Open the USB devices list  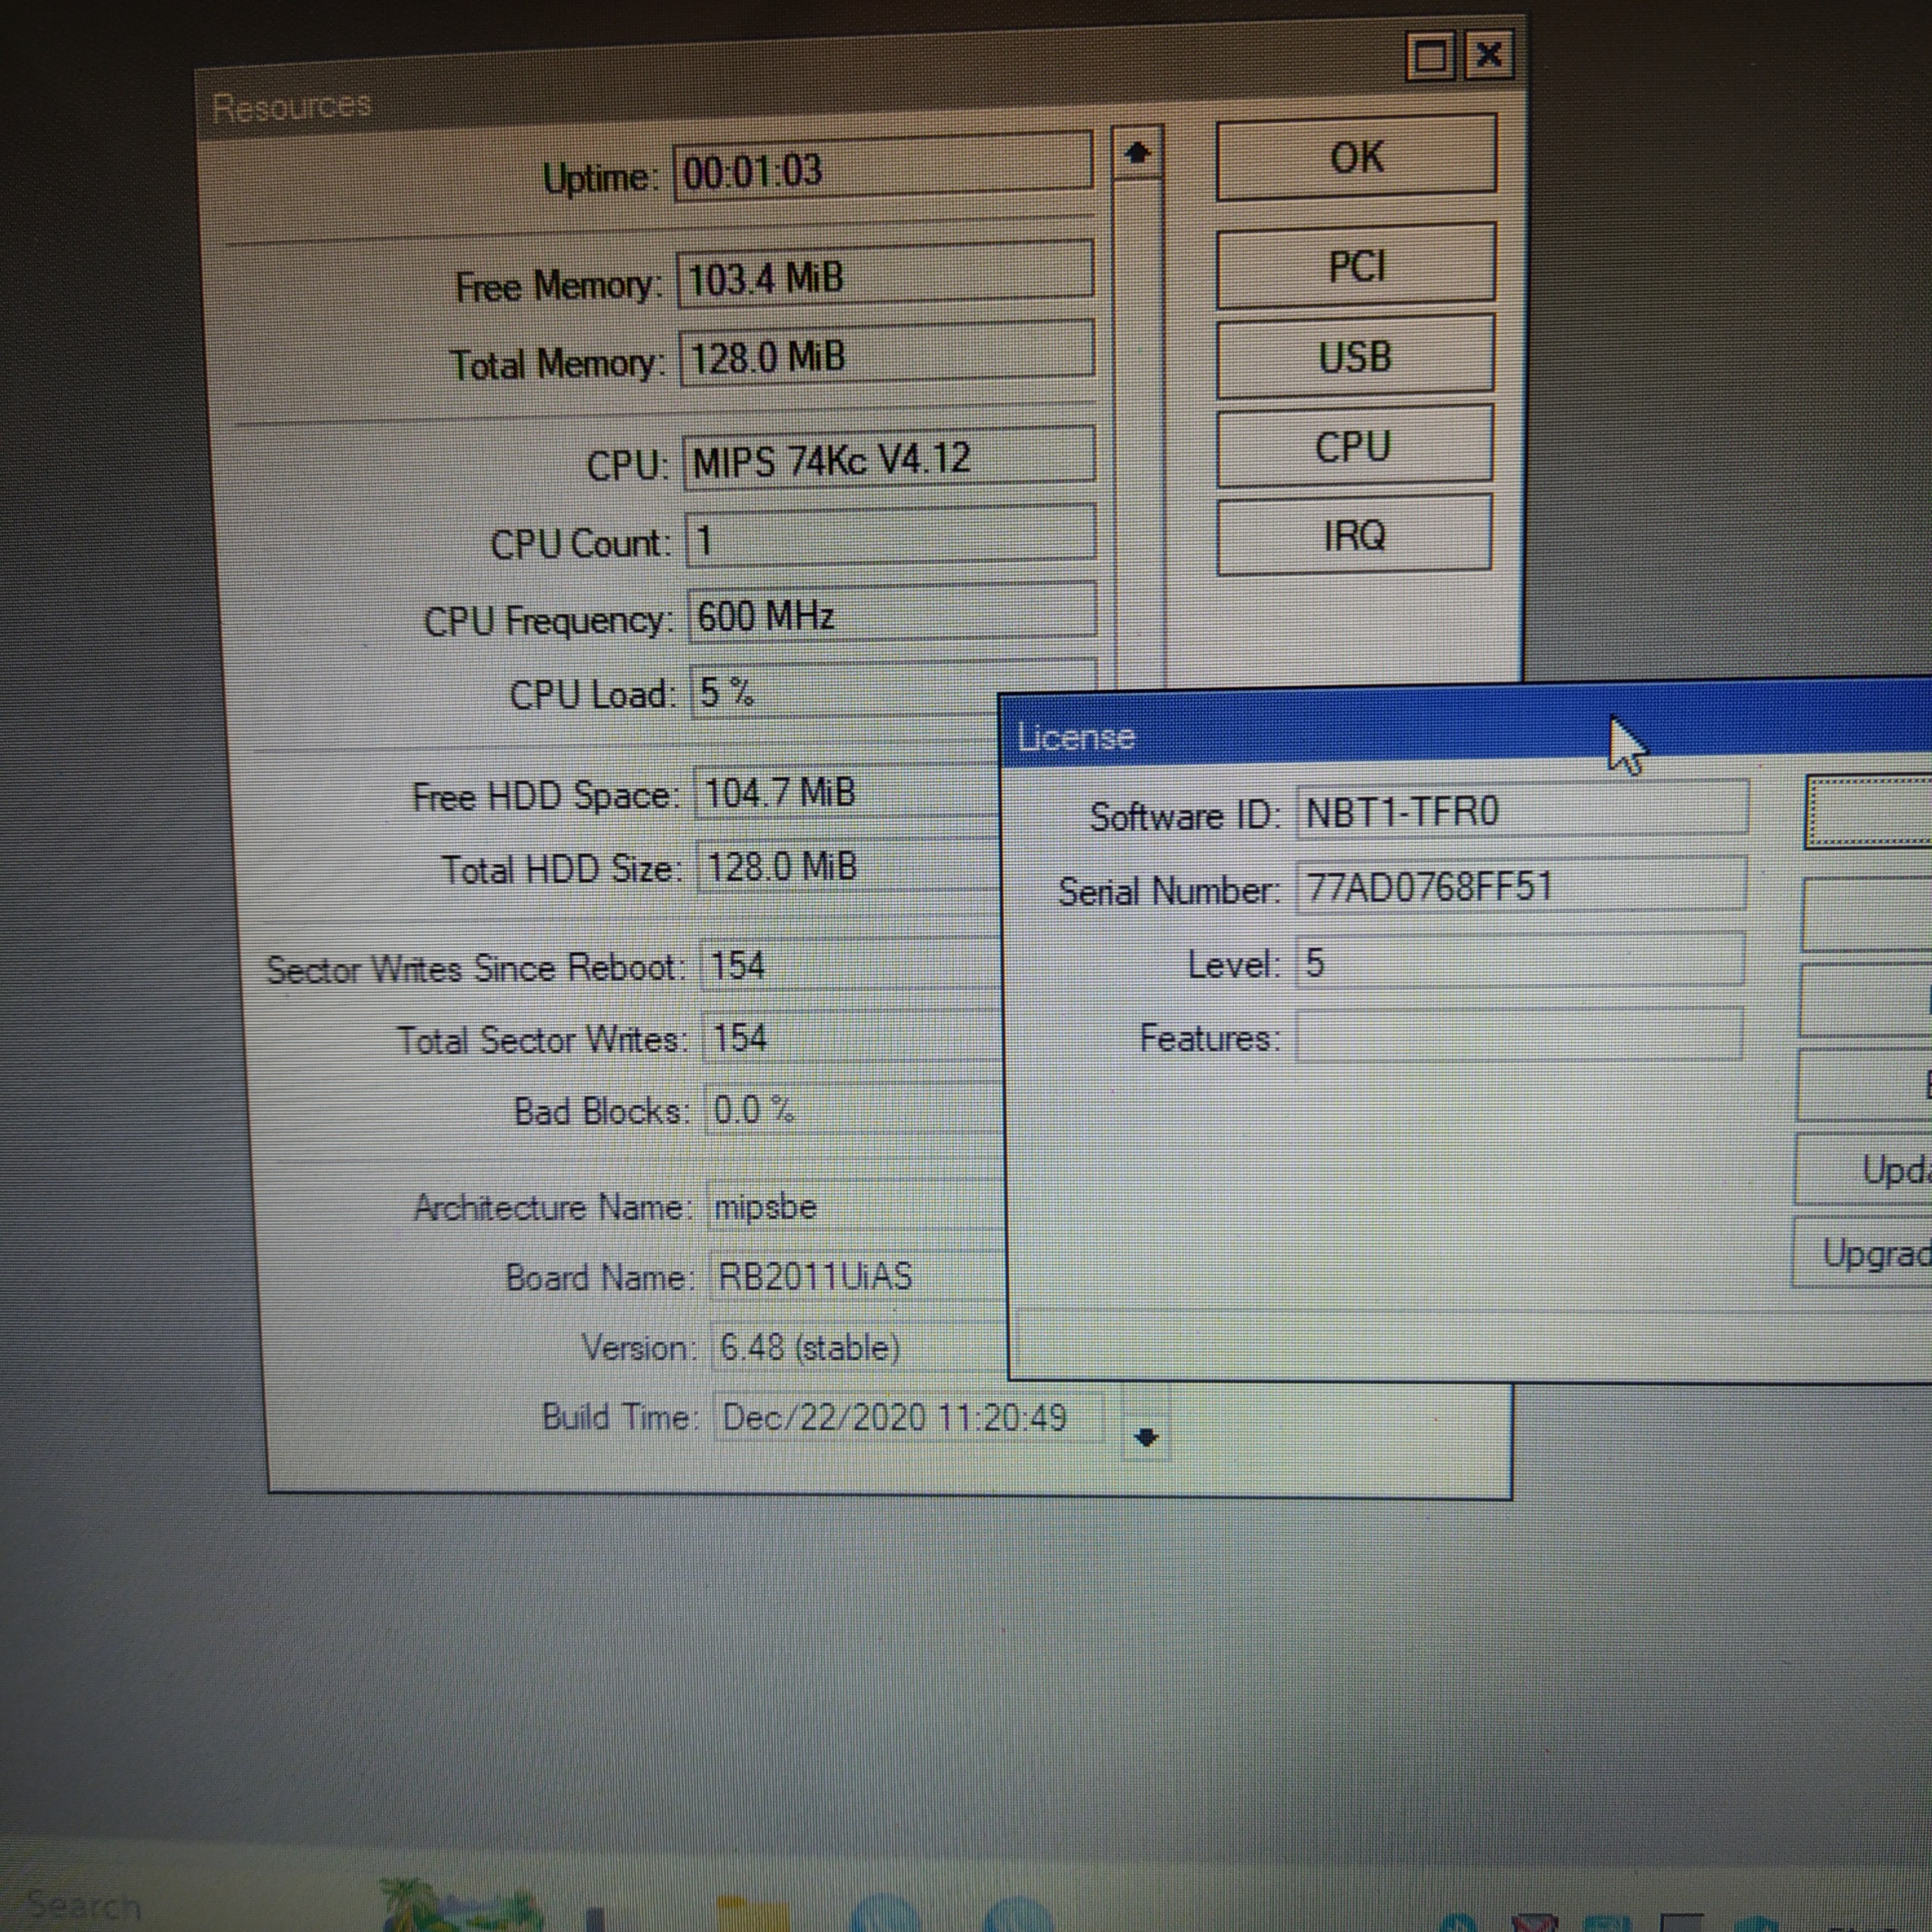(x=1355, y=356)
